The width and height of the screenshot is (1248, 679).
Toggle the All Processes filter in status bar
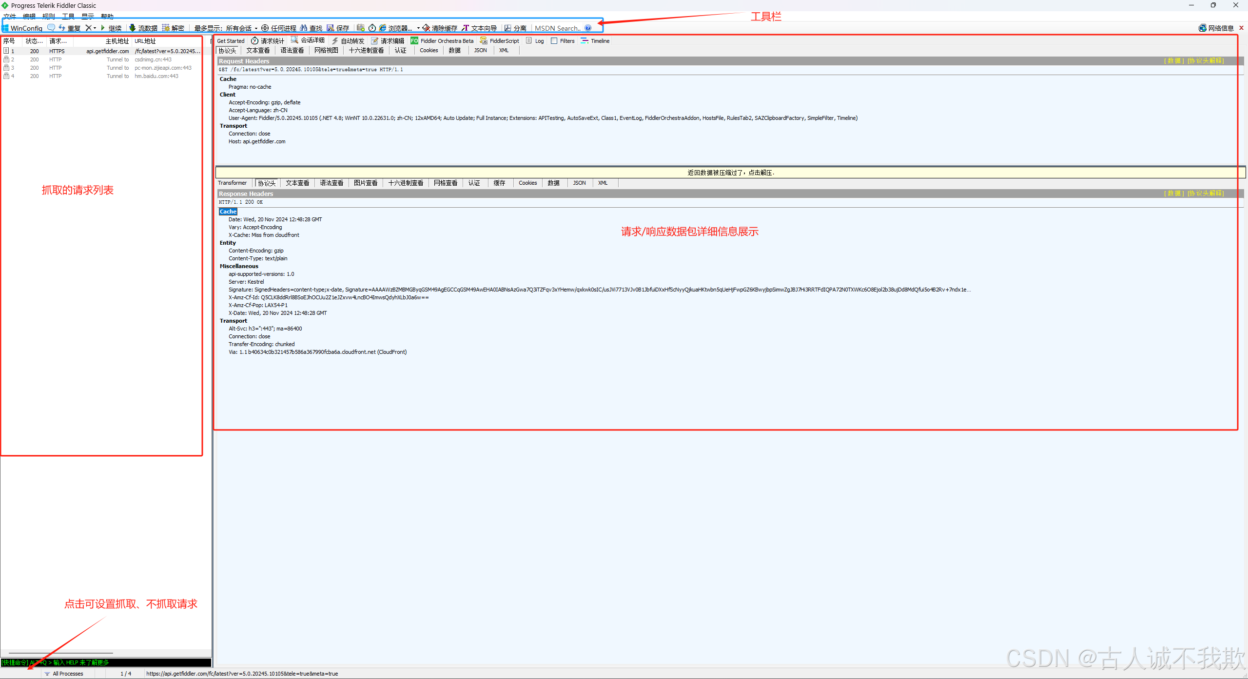(x=67, y=674)
